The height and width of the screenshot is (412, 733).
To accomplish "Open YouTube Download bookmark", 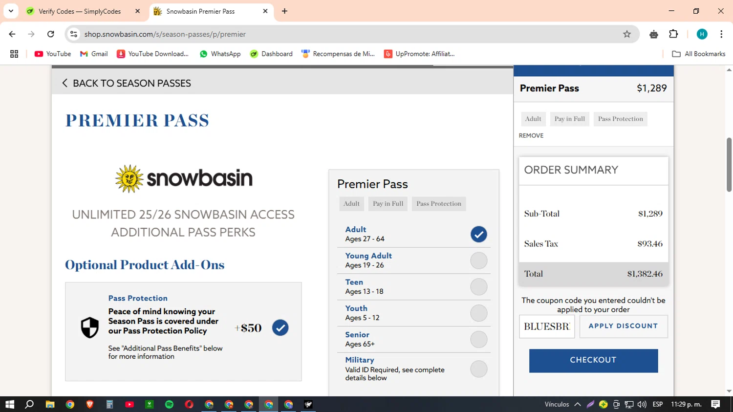I will coord(152,54).
